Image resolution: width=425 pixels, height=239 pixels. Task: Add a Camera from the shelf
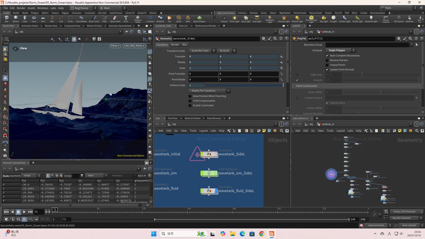tap(224, 18)
